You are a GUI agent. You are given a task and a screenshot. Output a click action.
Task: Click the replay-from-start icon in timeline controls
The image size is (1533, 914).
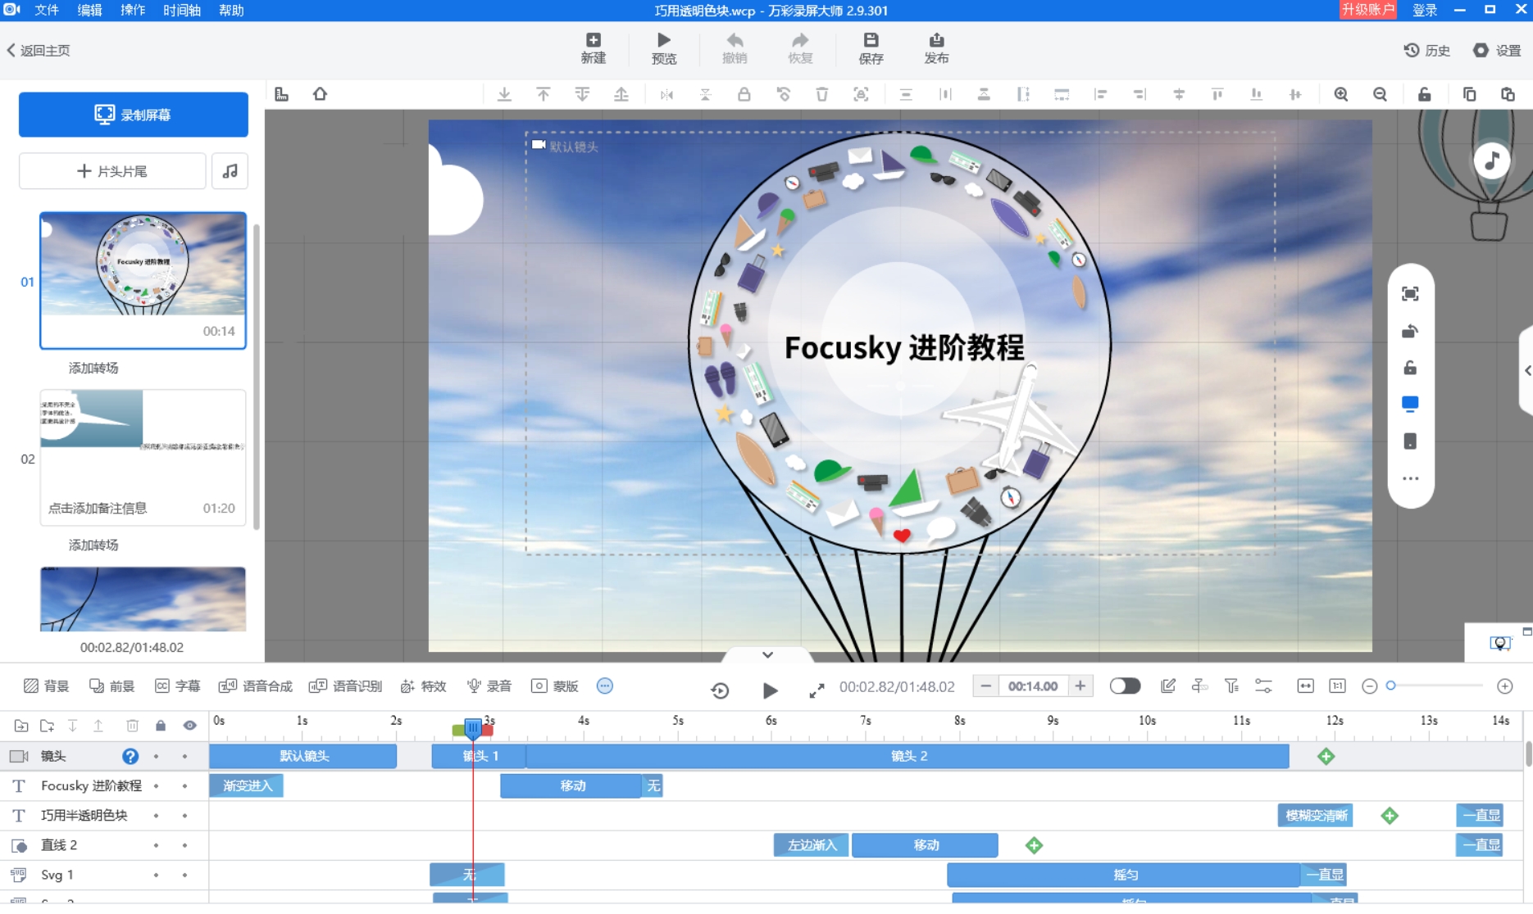720,690
